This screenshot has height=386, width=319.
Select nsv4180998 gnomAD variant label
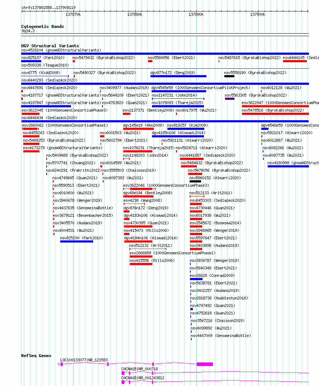click(293, 163)
